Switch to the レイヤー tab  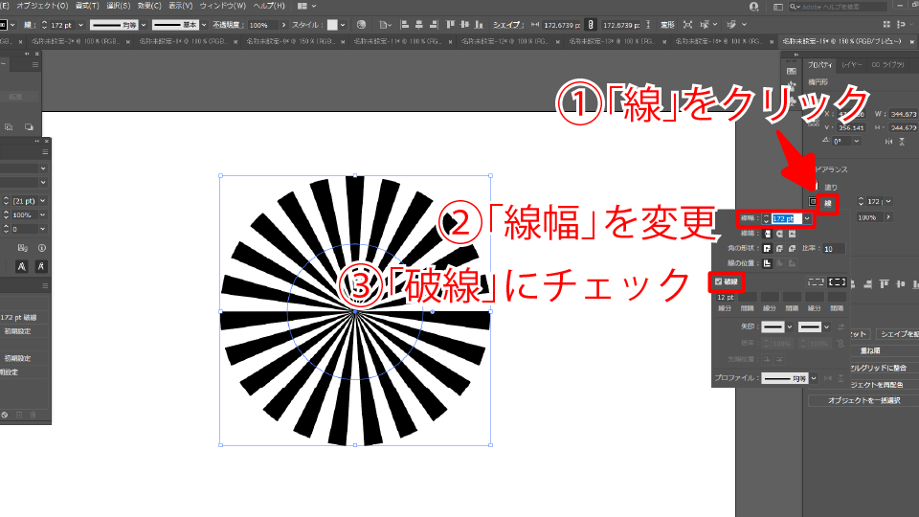pos(851,65)
